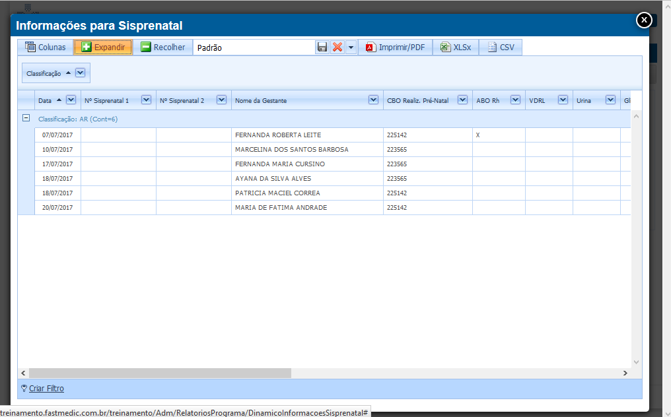Click CBO 225142 in the Patricia row
The height and width of the screenshot is (417, 671).
pos(397,193)
